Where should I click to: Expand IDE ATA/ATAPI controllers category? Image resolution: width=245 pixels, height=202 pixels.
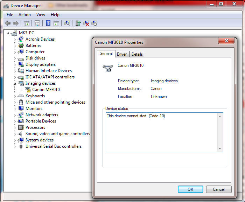(15, 77)
